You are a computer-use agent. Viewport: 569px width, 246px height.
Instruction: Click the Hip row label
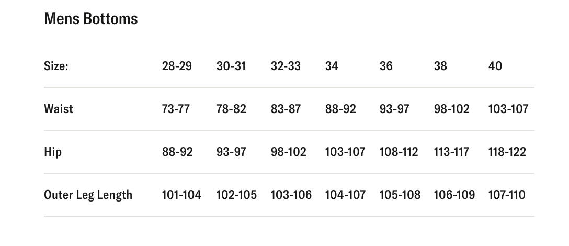tap(53, 152)
